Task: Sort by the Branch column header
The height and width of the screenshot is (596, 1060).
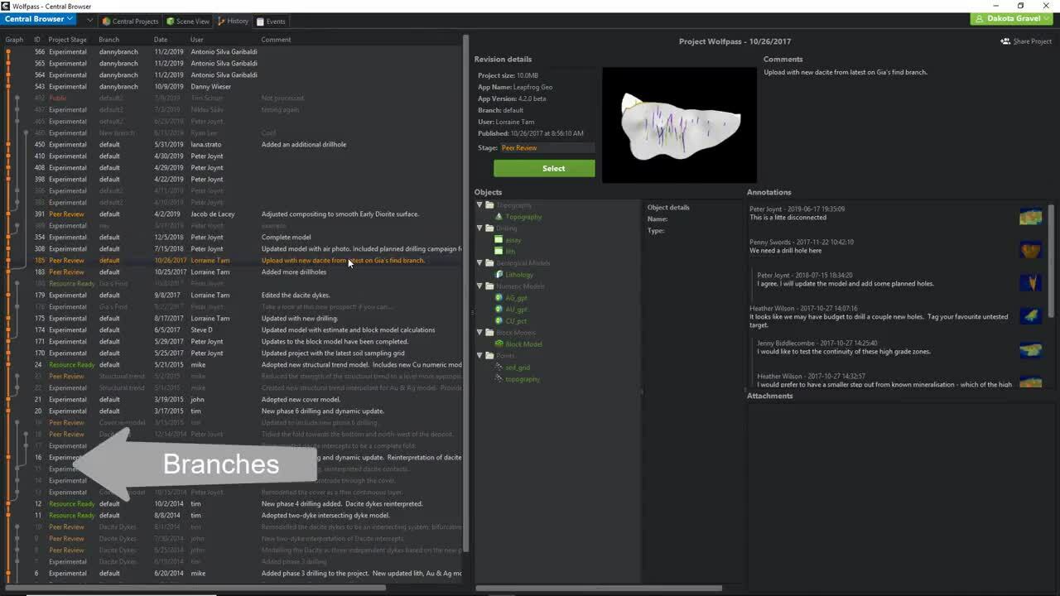Action: 108,40
